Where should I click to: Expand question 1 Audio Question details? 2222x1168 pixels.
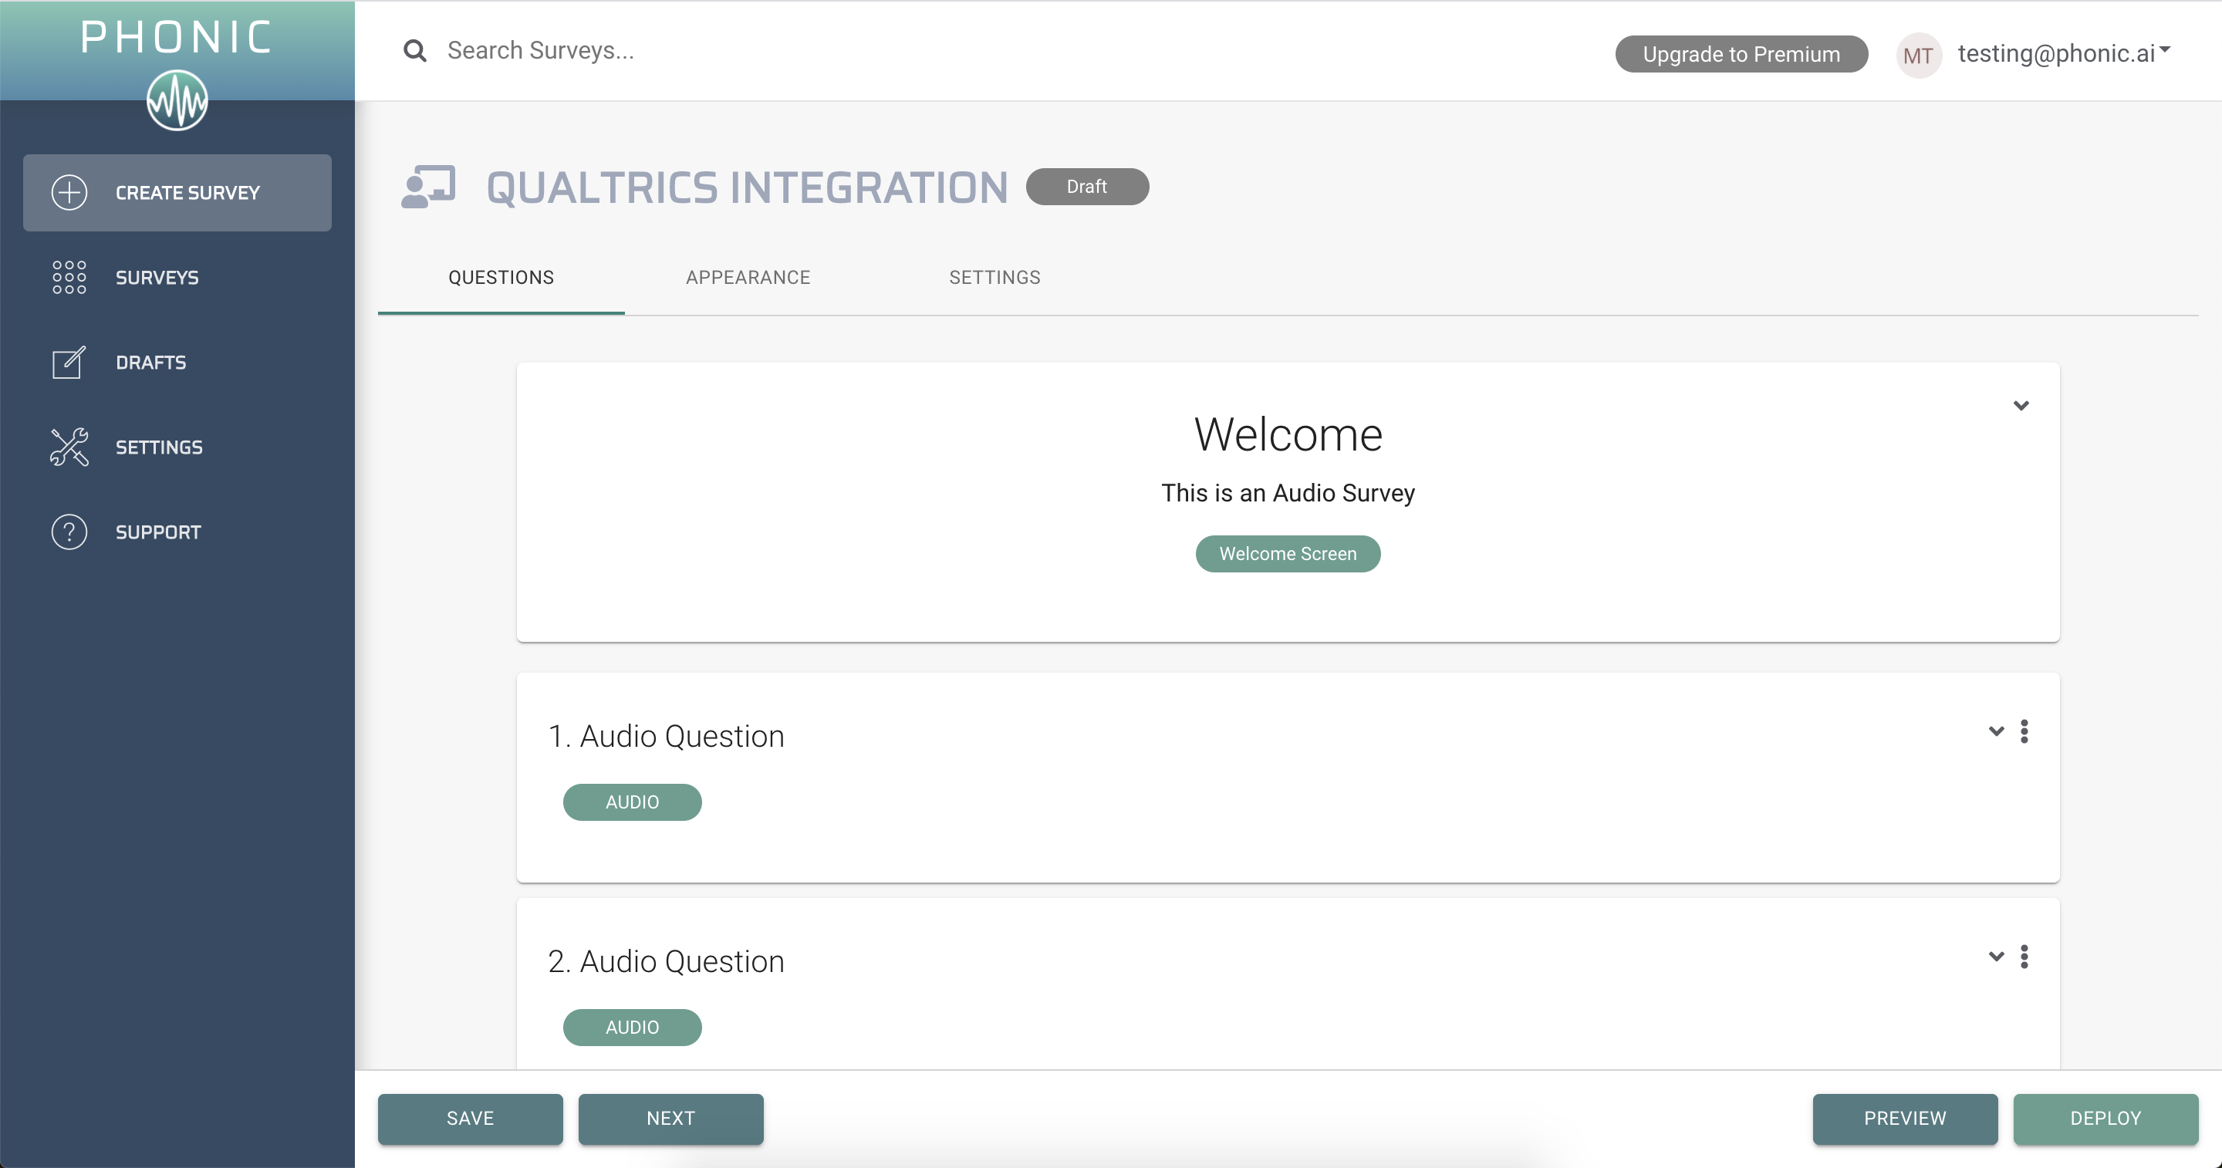click(x=1995, y=731)
